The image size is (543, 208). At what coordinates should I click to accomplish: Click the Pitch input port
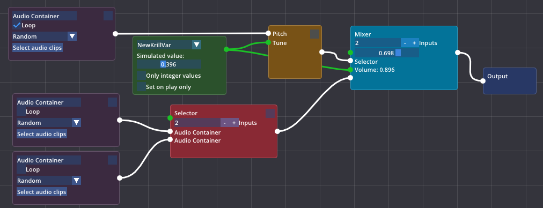point(268,33)
